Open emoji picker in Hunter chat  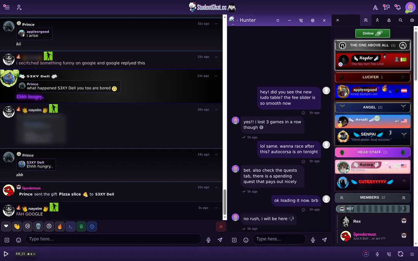tap(246, 240)
